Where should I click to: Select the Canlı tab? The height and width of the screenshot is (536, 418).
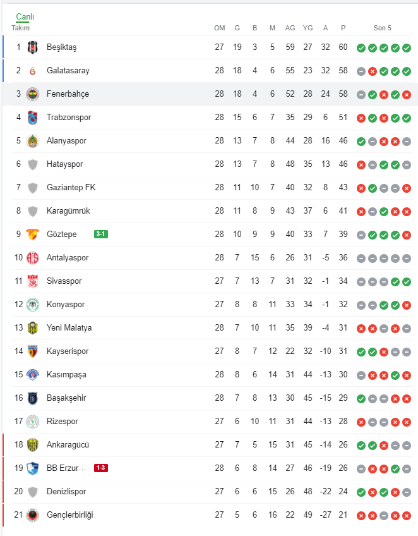(25, 17)
